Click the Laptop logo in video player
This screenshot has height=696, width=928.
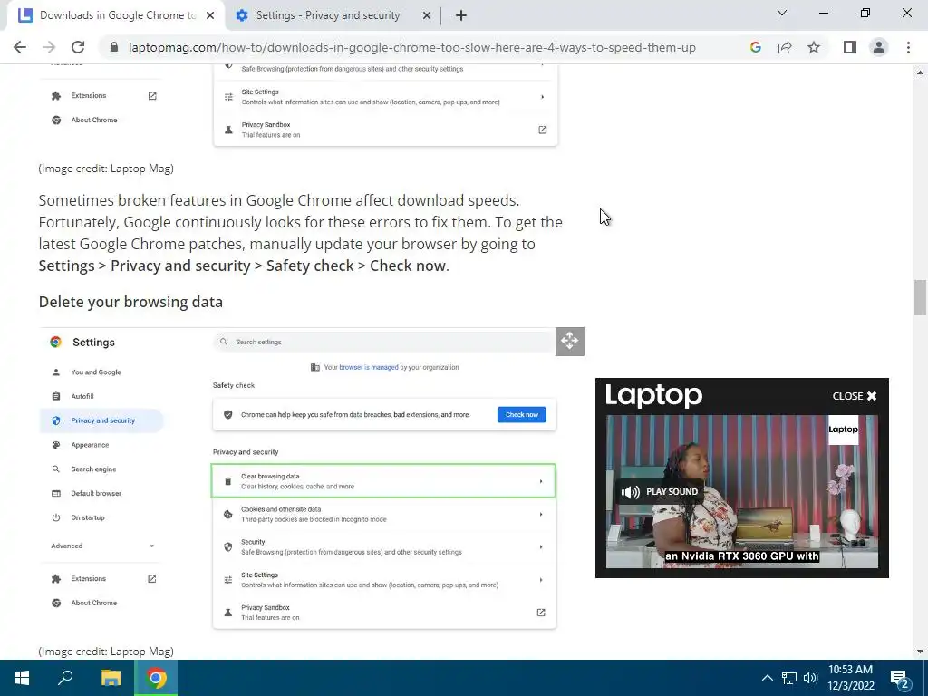(x=653, y=395)
